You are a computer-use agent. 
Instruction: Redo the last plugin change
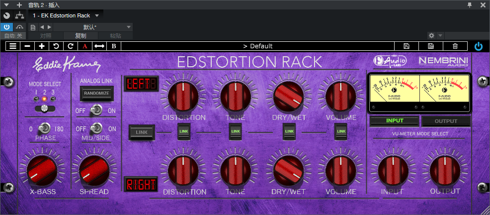click(70, 46)
